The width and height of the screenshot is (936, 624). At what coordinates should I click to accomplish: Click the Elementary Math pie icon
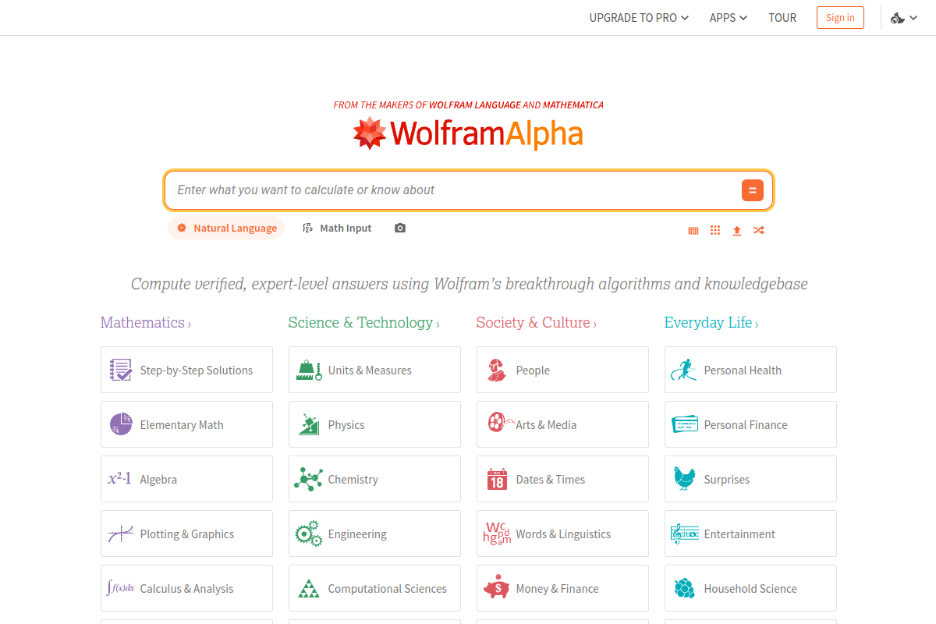(121, 424)
